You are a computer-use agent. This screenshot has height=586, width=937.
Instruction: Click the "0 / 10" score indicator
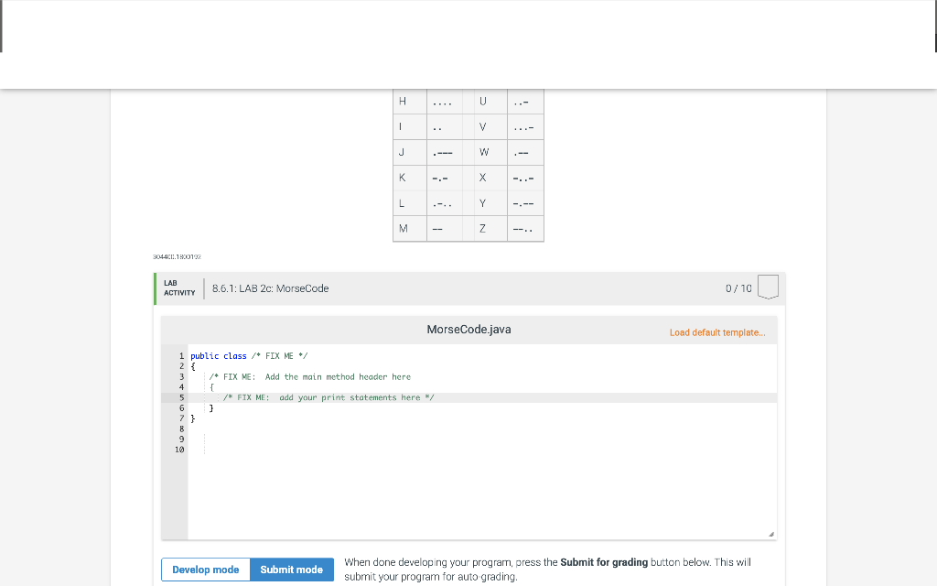(x=738, y=287)
